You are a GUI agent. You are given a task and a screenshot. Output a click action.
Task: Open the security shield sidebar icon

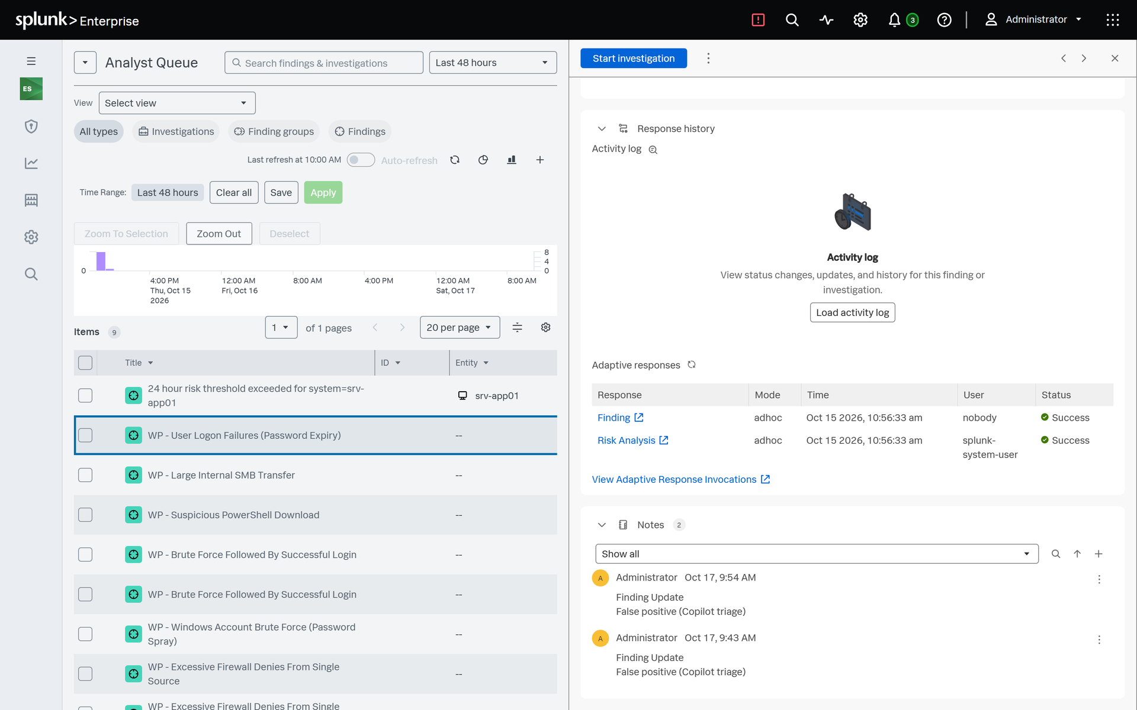pos(31,126)
